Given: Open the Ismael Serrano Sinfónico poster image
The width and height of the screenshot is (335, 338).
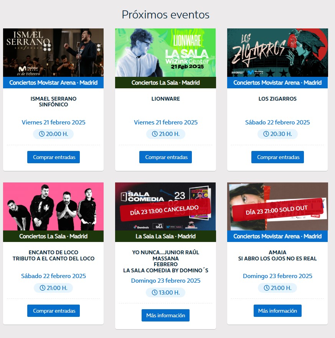Looking at the screenshot, I should (x=53, y=53).
